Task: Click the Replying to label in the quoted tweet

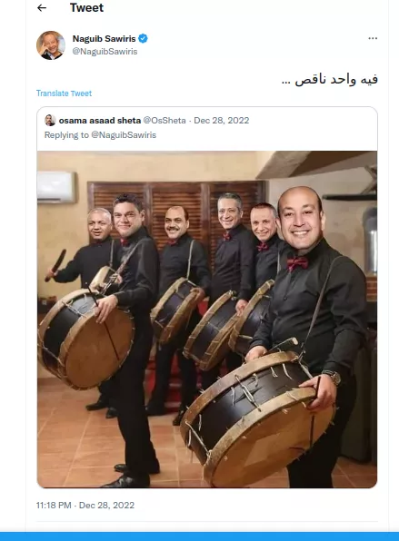Action: point(66,135)
